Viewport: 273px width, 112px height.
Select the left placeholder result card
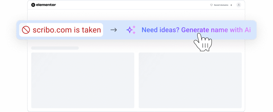[83, 80]
